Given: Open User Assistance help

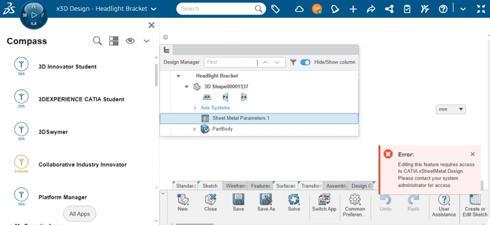Looking at the screenshot, I should click(444, 205).
